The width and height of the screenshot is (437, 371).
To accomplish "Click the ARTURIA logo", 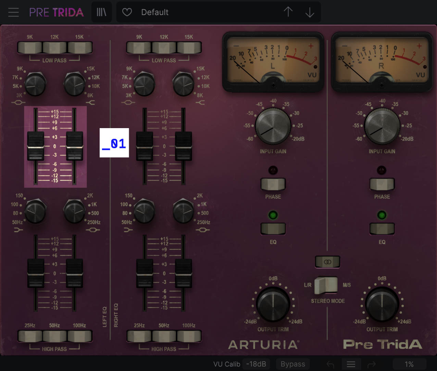I will click(x=264, y=345).
